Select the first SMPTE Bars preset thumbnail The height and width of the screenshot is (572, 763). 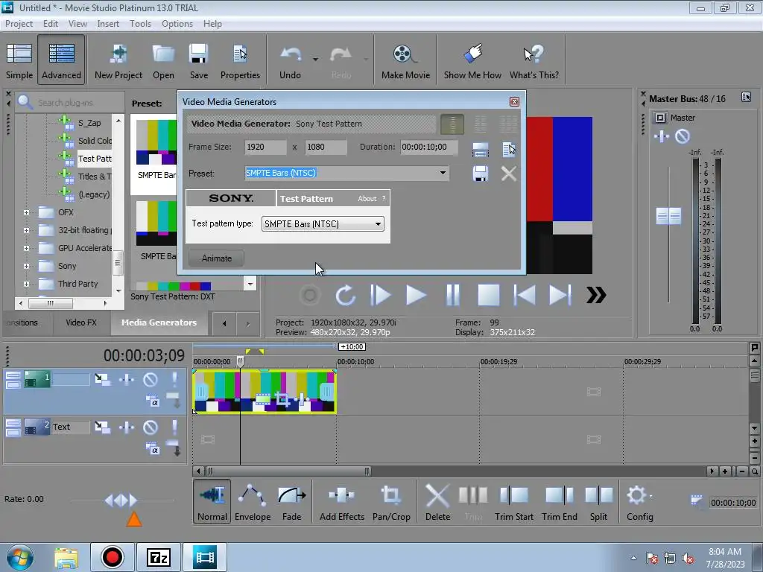pos(156,142)
